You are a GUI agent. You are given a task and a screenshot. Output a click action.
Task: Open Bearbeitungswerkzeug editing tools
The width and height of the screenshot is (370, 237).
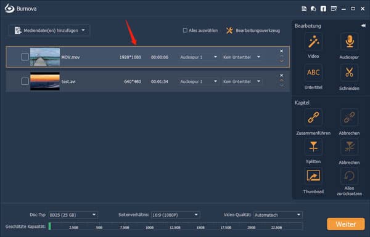coord(253,31)
